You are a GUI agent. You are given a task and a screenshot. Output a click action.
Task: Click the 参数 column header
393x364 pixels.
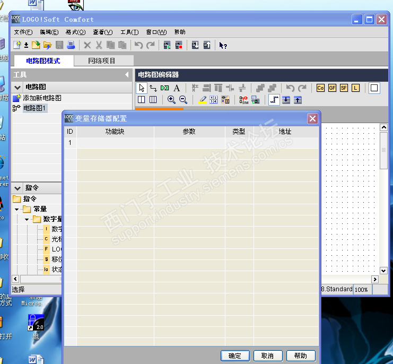pyautogui.click(x=189, y=132)
